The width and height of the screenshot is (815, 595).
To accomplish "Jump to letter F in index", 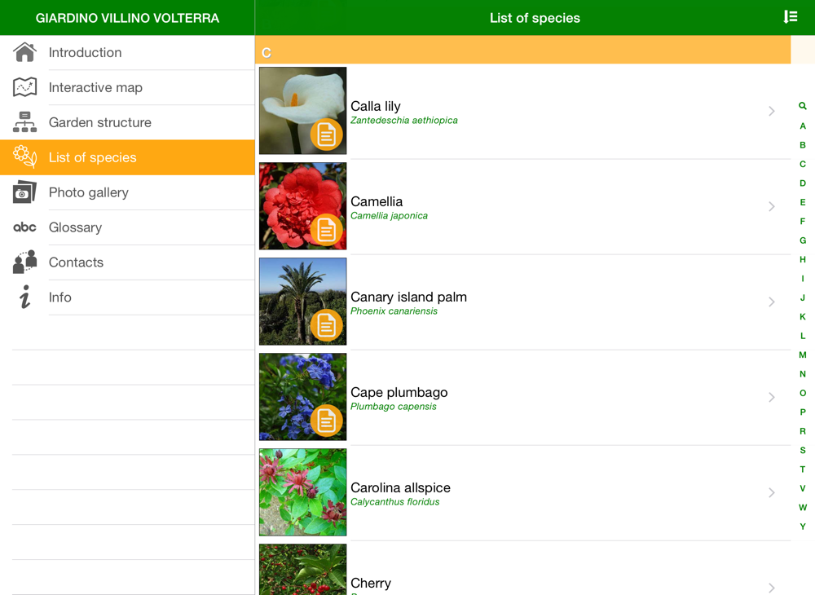I will pyautogui.click(x=803, y=222).
